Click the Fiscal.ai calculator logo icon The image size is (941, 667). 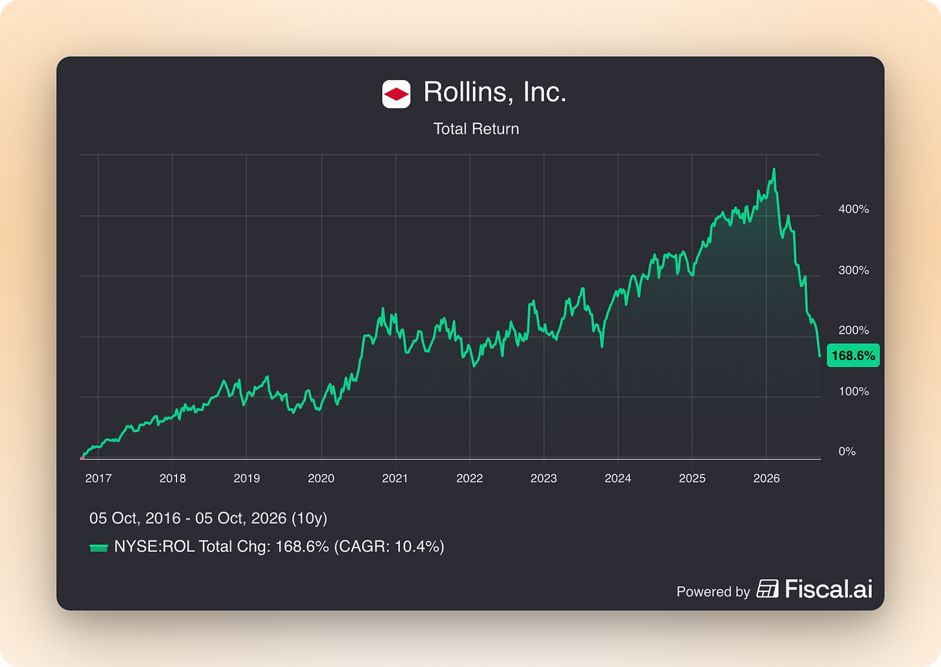pyautogui.click(x=767, y=589)
